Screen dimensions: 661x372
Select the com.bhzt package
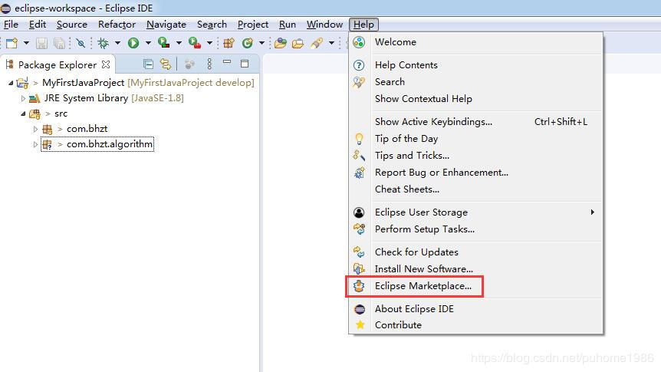click(87, 129)
